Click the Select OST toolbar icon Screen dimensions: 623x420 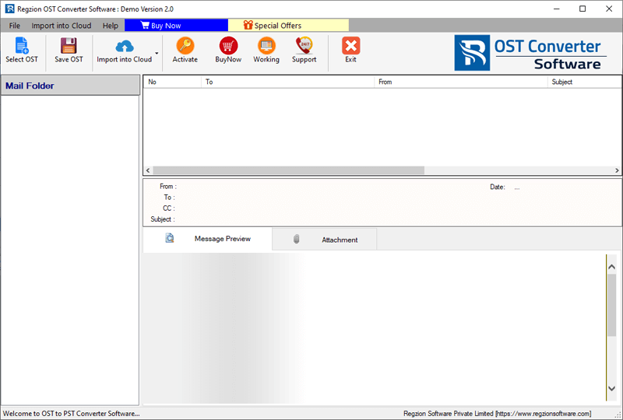[21, 47]
